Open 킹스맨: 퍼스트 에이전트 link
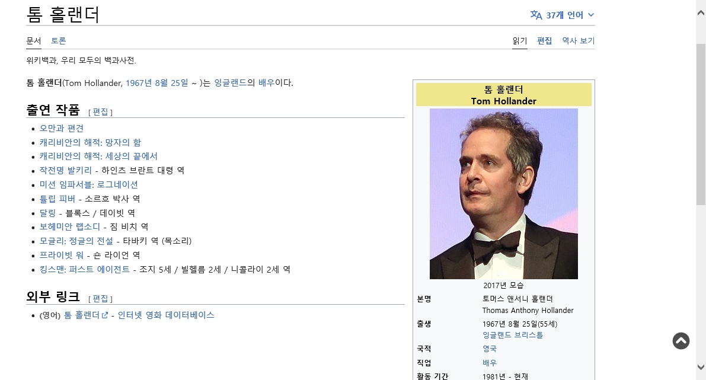This screenshot has width=706, height=380. tap(84, 269)
